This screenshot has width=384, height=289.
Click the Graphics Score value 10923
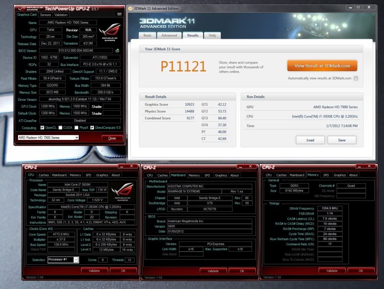(x=189, y=104)
